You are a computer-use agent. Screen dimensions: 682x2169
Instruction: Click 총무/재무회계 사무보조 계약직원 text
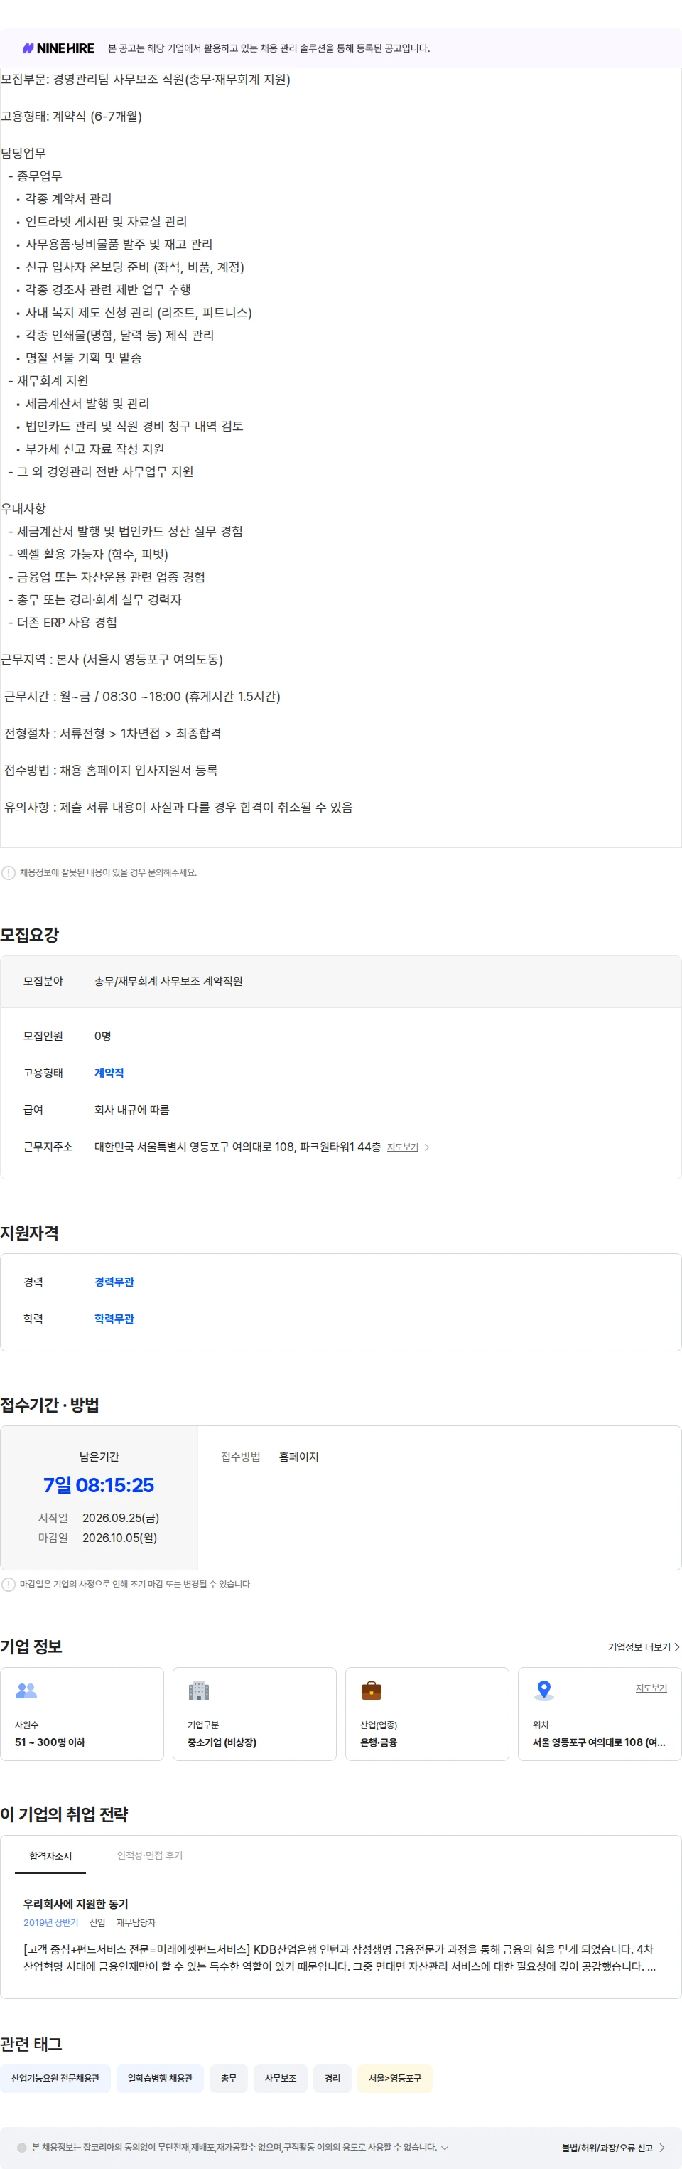pyautogui.click(x=168, y=981)
